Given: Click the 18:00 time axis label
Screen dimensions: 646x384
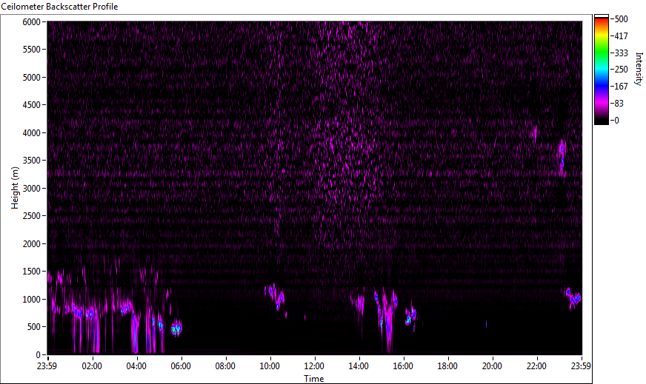Looking at the screenshot, I should point(447,366).
